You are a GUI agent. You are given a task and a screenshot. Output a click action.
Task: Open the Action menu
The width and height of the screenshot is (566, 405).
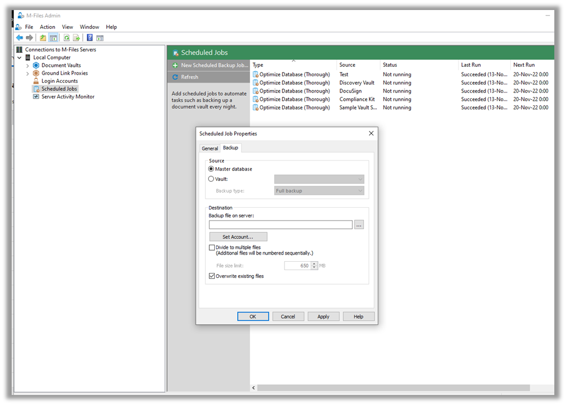(x=47, y=27)
